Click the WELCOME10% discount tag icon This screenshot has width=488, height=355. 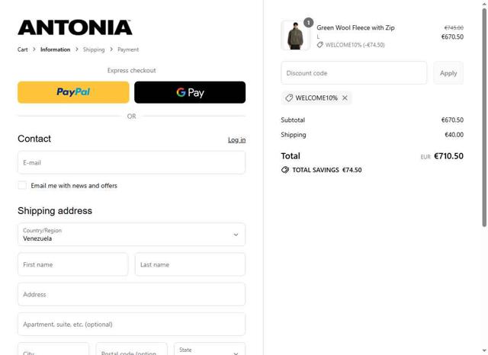[x=289, y=98]
